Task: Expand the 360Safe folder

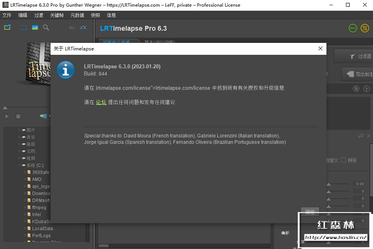Action: pyautogui.click(x=25, y=172)
